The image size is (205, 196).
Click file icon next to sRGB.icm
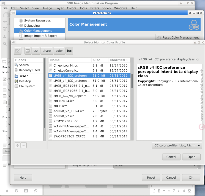click(x=51, y=106)
